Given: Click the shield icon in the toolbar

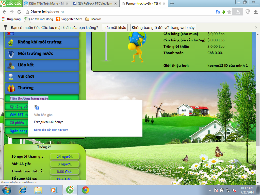Looking at the screenshot, I should [248, 12].
